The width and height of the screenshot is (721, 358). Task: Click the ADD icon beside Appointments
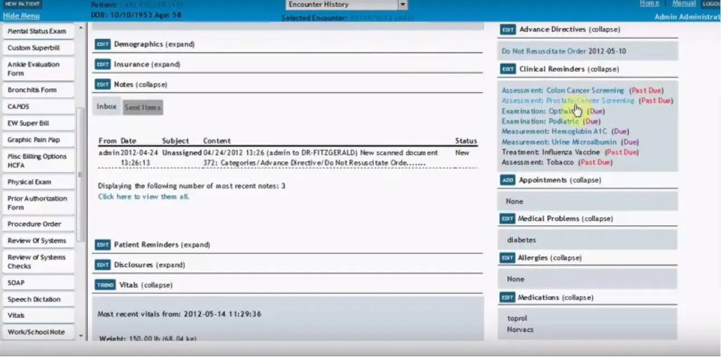pyautogui.click(x=507, y=180)
